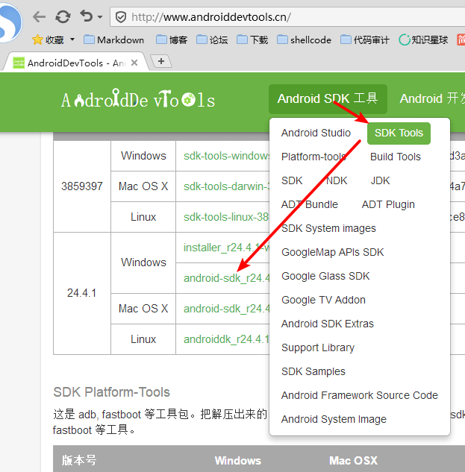
Task: Open the Android SDK 工具 nav menu
Action: point(328,98)
